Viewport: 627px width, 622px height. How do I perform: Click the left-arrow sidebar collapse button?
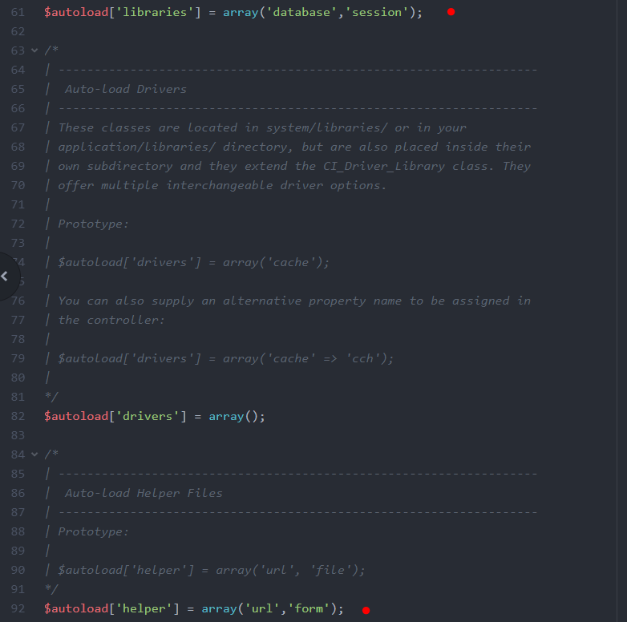tap(5, 276)
